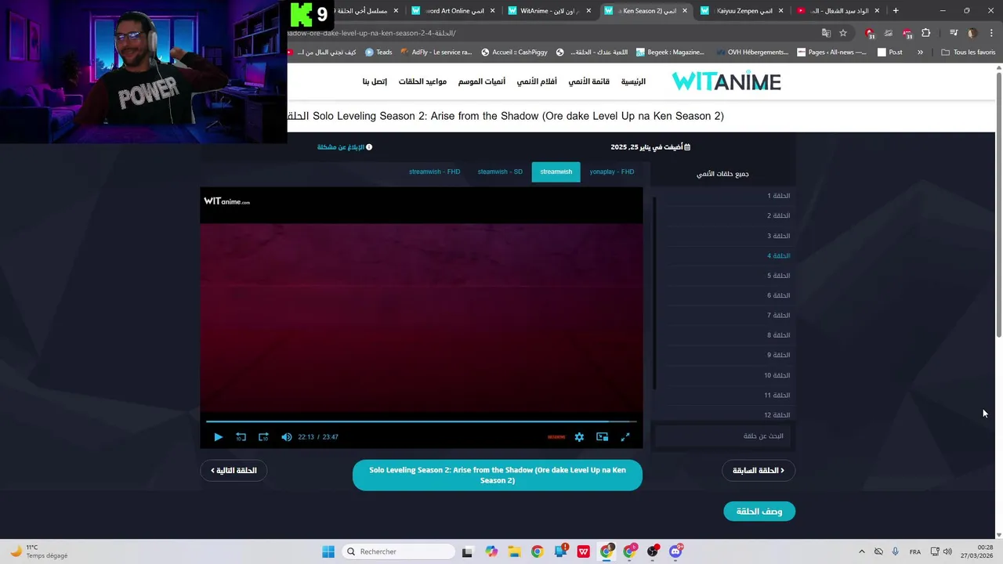Open the weather widget 11°C
The width and height of the screenshot is (1003, 564).
pos(39,551)
